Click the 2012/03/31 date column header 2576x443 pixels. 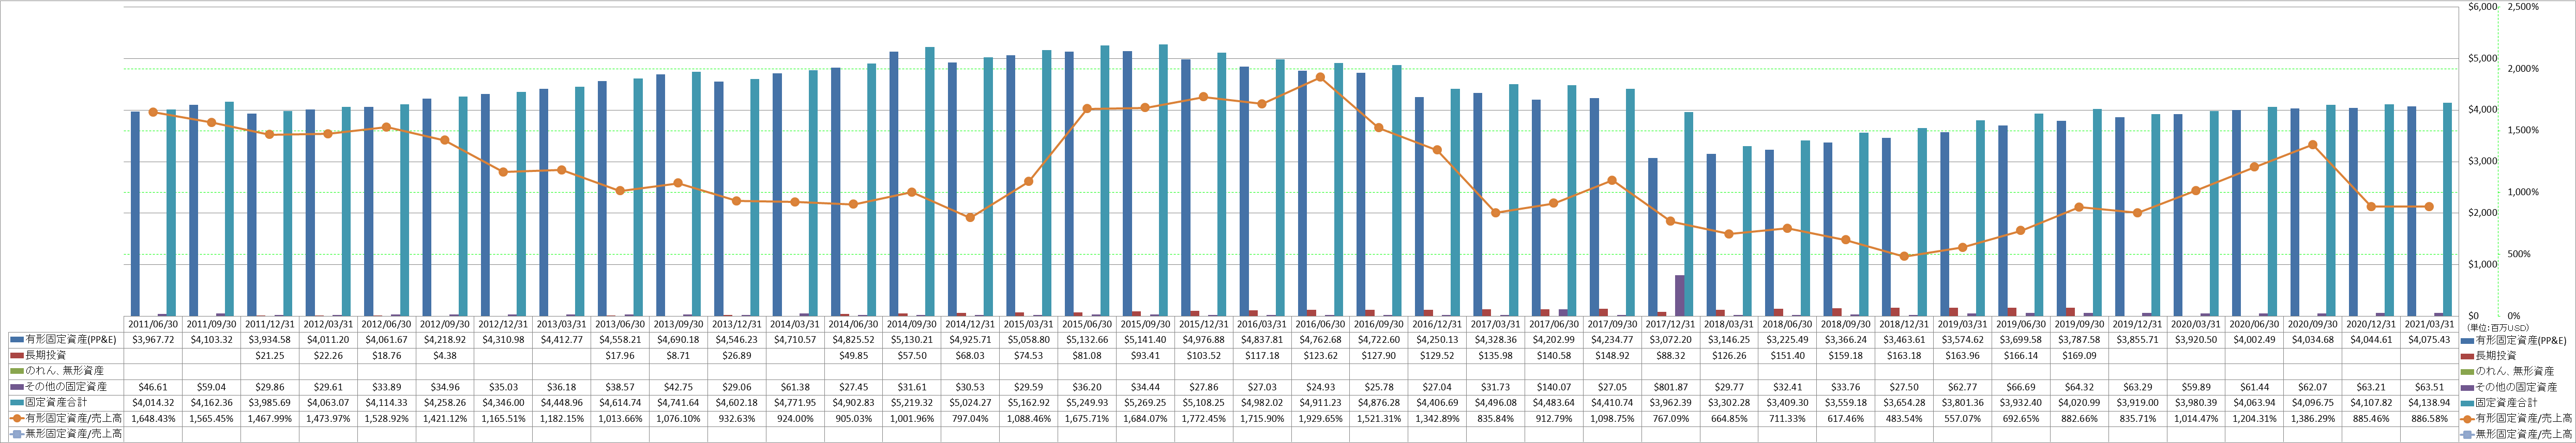pos(328,324)
